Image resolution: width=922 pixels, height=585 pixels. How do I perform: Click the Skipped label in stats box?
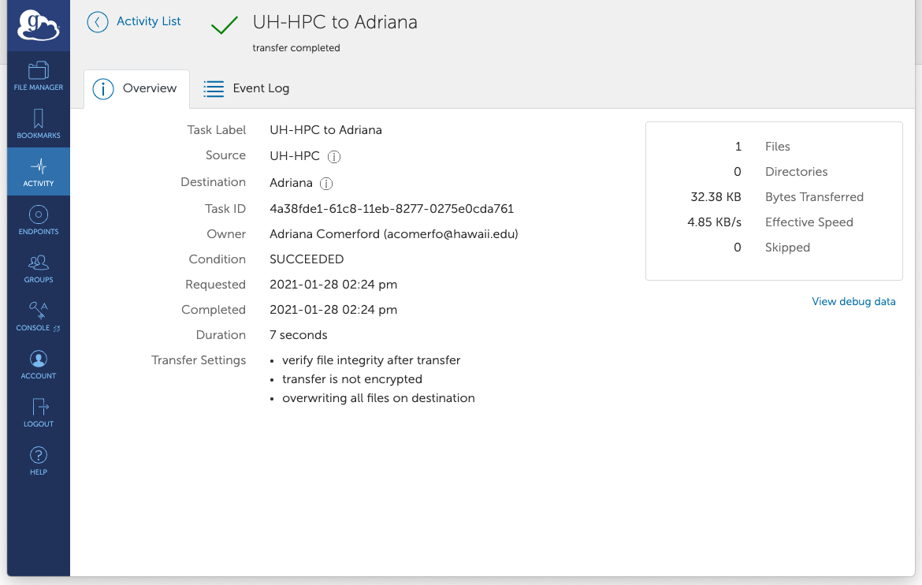click(x=787, y=248)
